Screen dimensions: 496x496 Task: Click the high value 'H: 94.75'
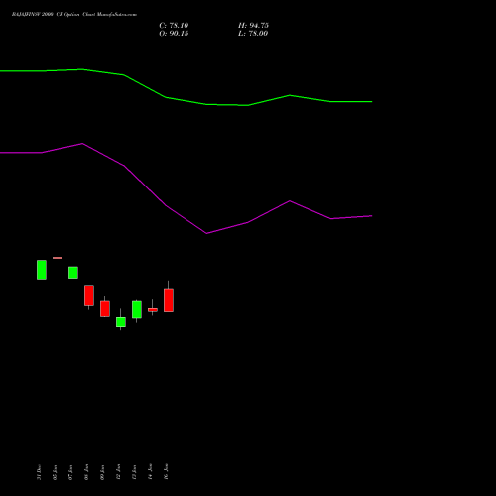click(253, 26)
